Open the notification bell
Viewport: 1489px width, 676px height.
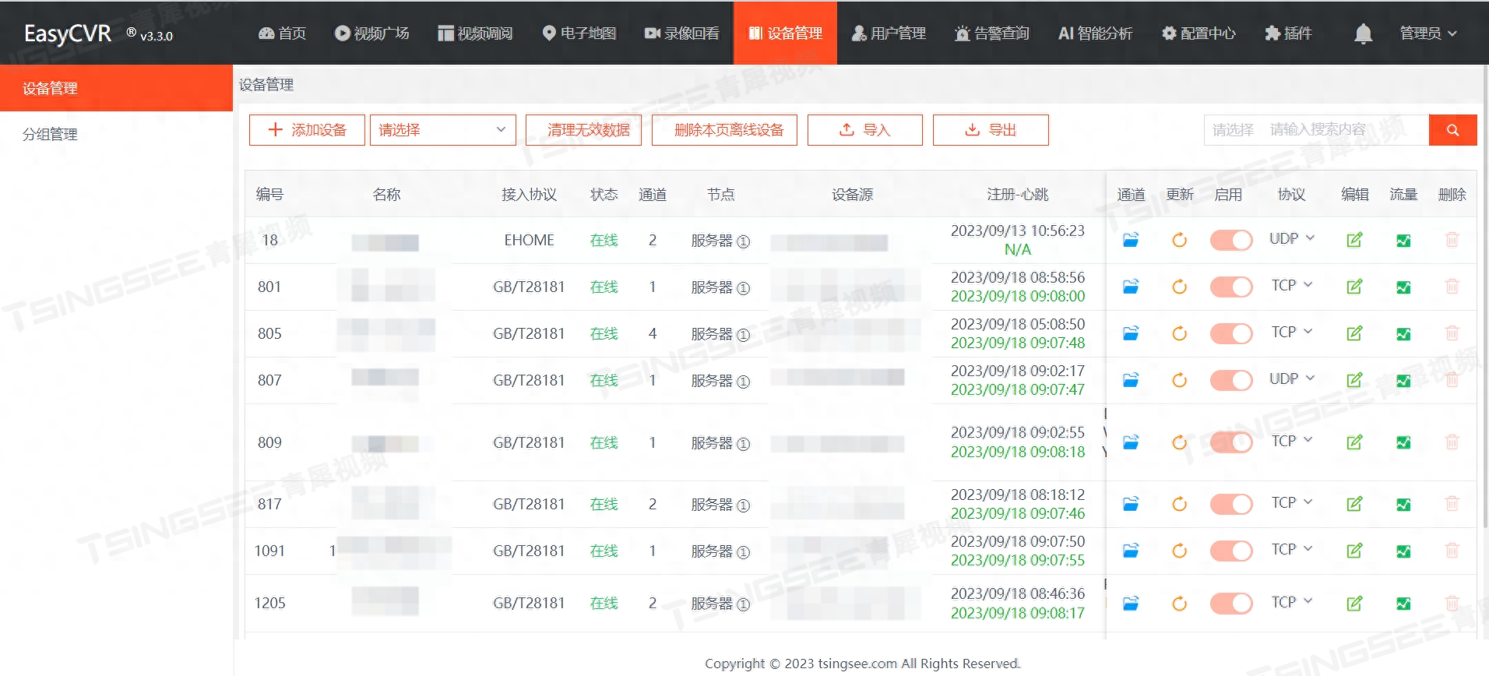(1363, 33)
